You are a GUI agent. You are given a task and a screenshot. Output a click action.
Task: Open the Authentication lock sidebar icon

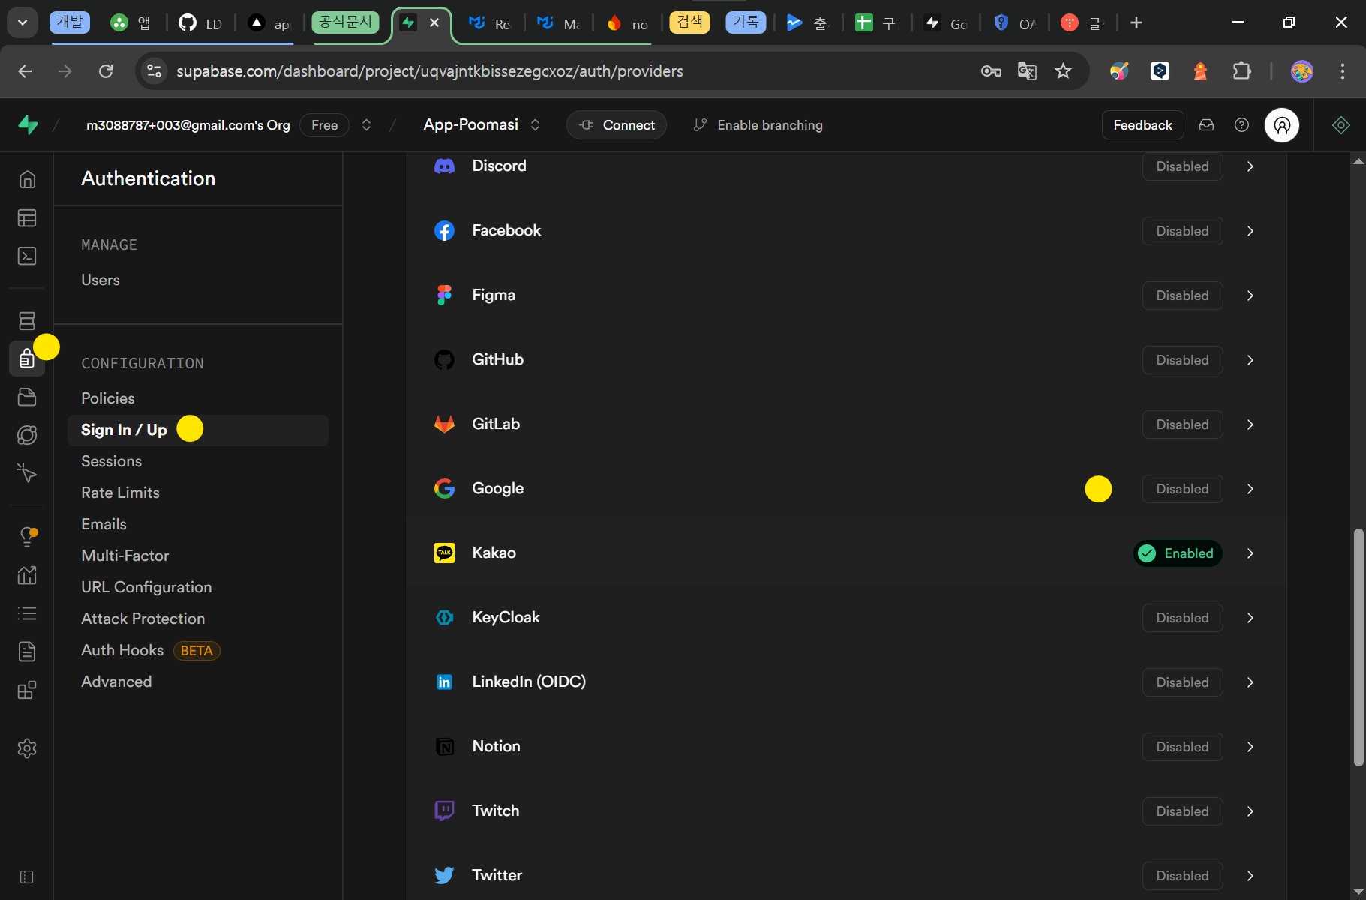[x=27, y=358]
